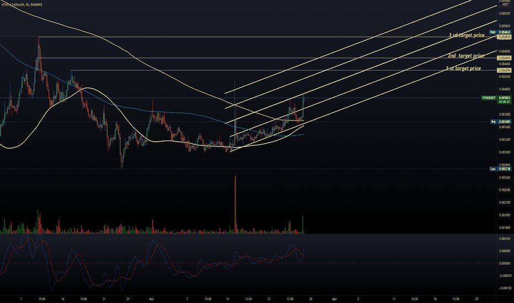Click the VTHO / TetherUS chart title
This screenshot has height=303, width=514.
pyautogui.click(x=22, y=5)
